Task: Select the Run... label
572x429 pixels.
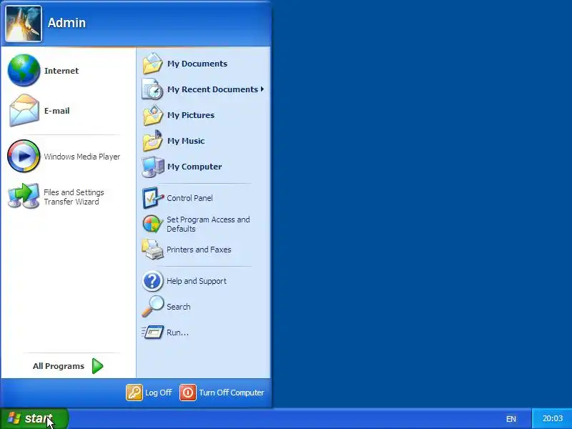Action: [177, 332]
